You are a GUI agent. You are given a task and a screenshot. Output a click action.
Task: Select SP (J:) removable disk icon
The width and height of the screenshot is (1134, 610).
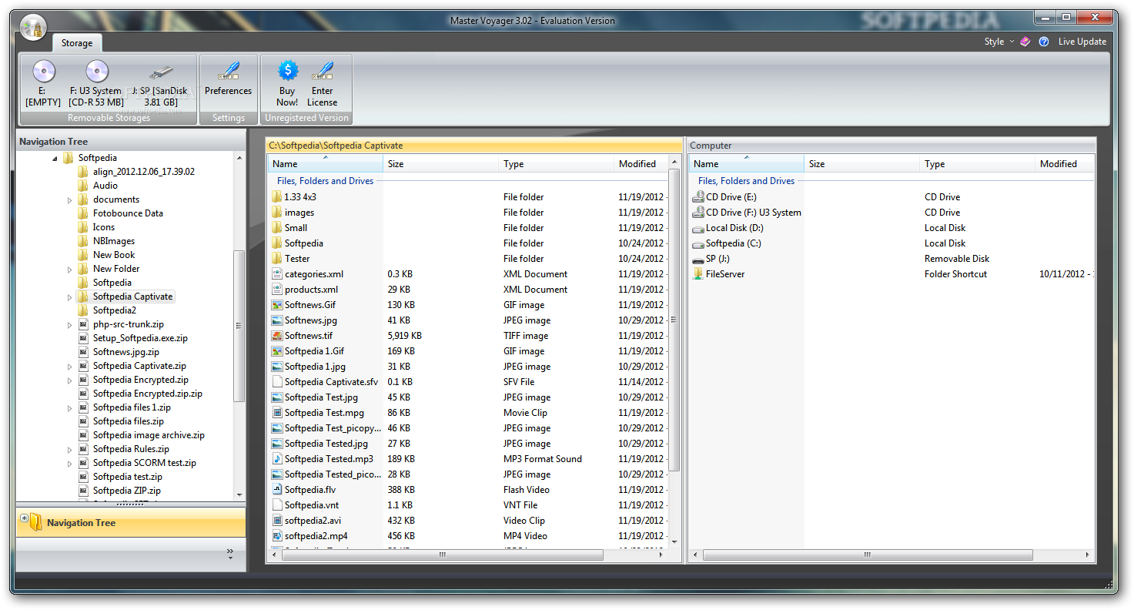[x=698, y=259]
